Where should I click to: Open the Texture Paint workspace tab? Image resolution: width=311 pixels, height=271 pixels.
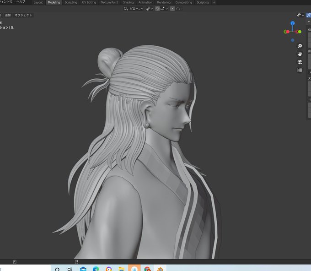coord(109,2)
